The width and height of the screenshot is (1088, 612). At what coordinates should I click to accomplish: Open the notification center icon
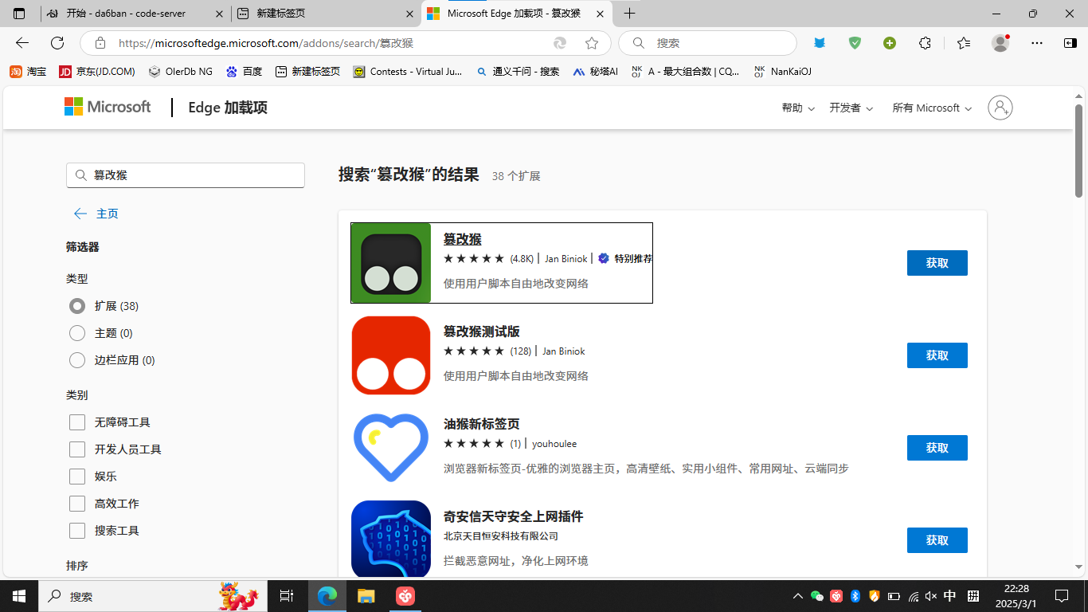click(1062, 596)
